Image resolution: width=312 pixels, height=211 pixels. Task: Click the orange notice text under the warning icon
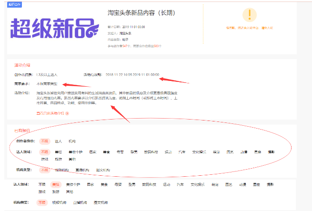click(x=249, y=28)
